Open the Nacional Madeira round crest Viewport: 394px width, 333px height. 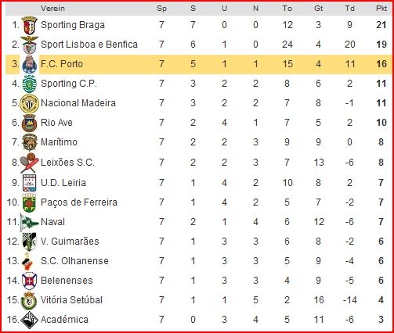[x=30, y=103]
